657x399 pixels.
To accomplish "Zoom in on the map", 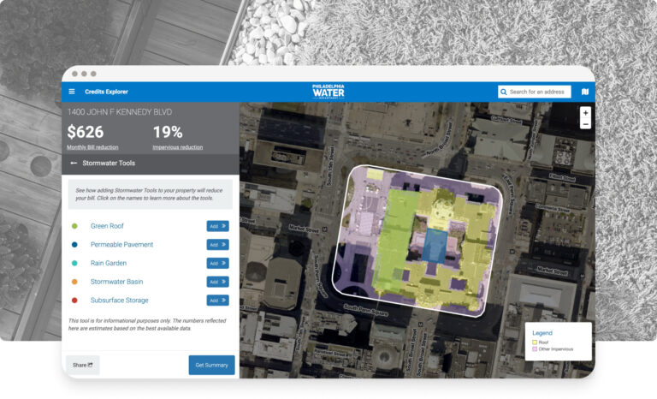I will coord(585,113).
